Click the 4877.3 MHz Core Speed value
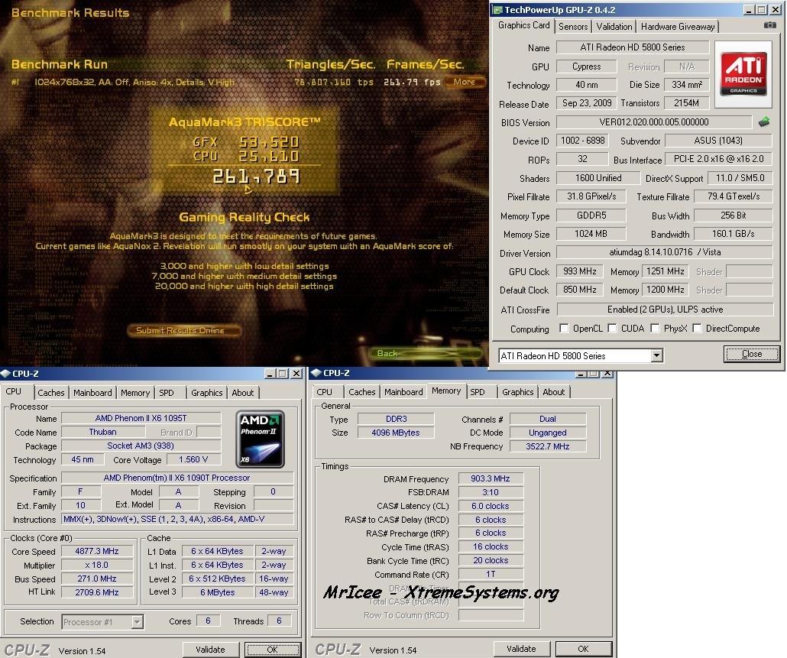The width and height of the screenshot is (787, 658). pos(97,551)
